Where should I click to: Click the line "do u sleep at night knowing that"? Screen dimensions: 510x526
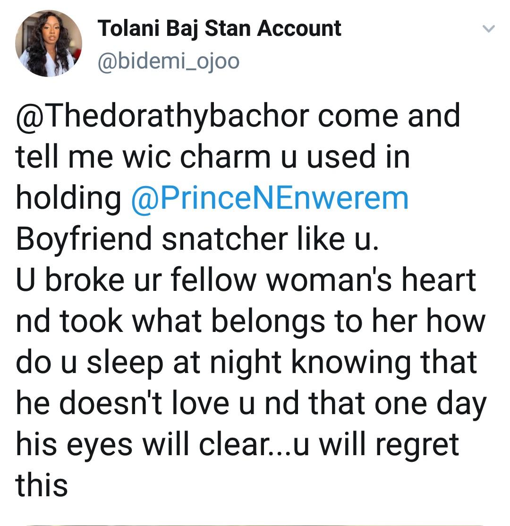coord(246,363)
